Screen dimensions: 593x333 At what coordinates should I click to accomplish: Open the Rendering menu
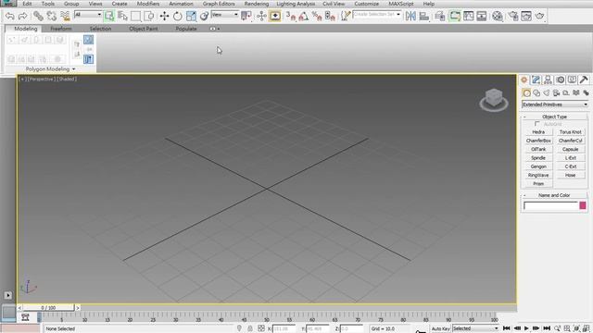point(257,4)
